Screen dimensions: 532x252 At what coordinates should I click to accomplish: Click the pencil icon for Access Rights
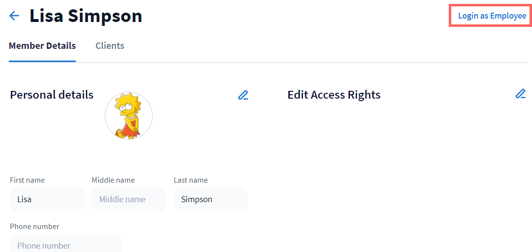pyautogui.click(x=521, y=94)
